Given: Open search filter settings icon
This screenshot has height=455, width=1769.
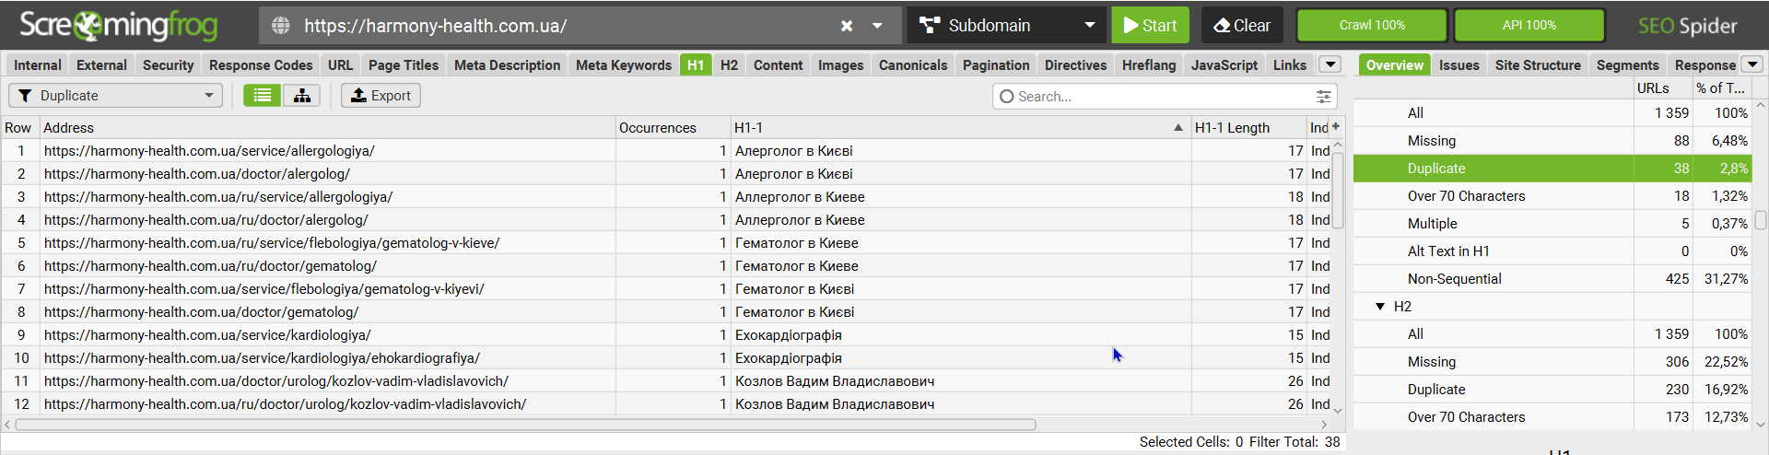Looking at the screenshot, I should tap(1323, 97).
